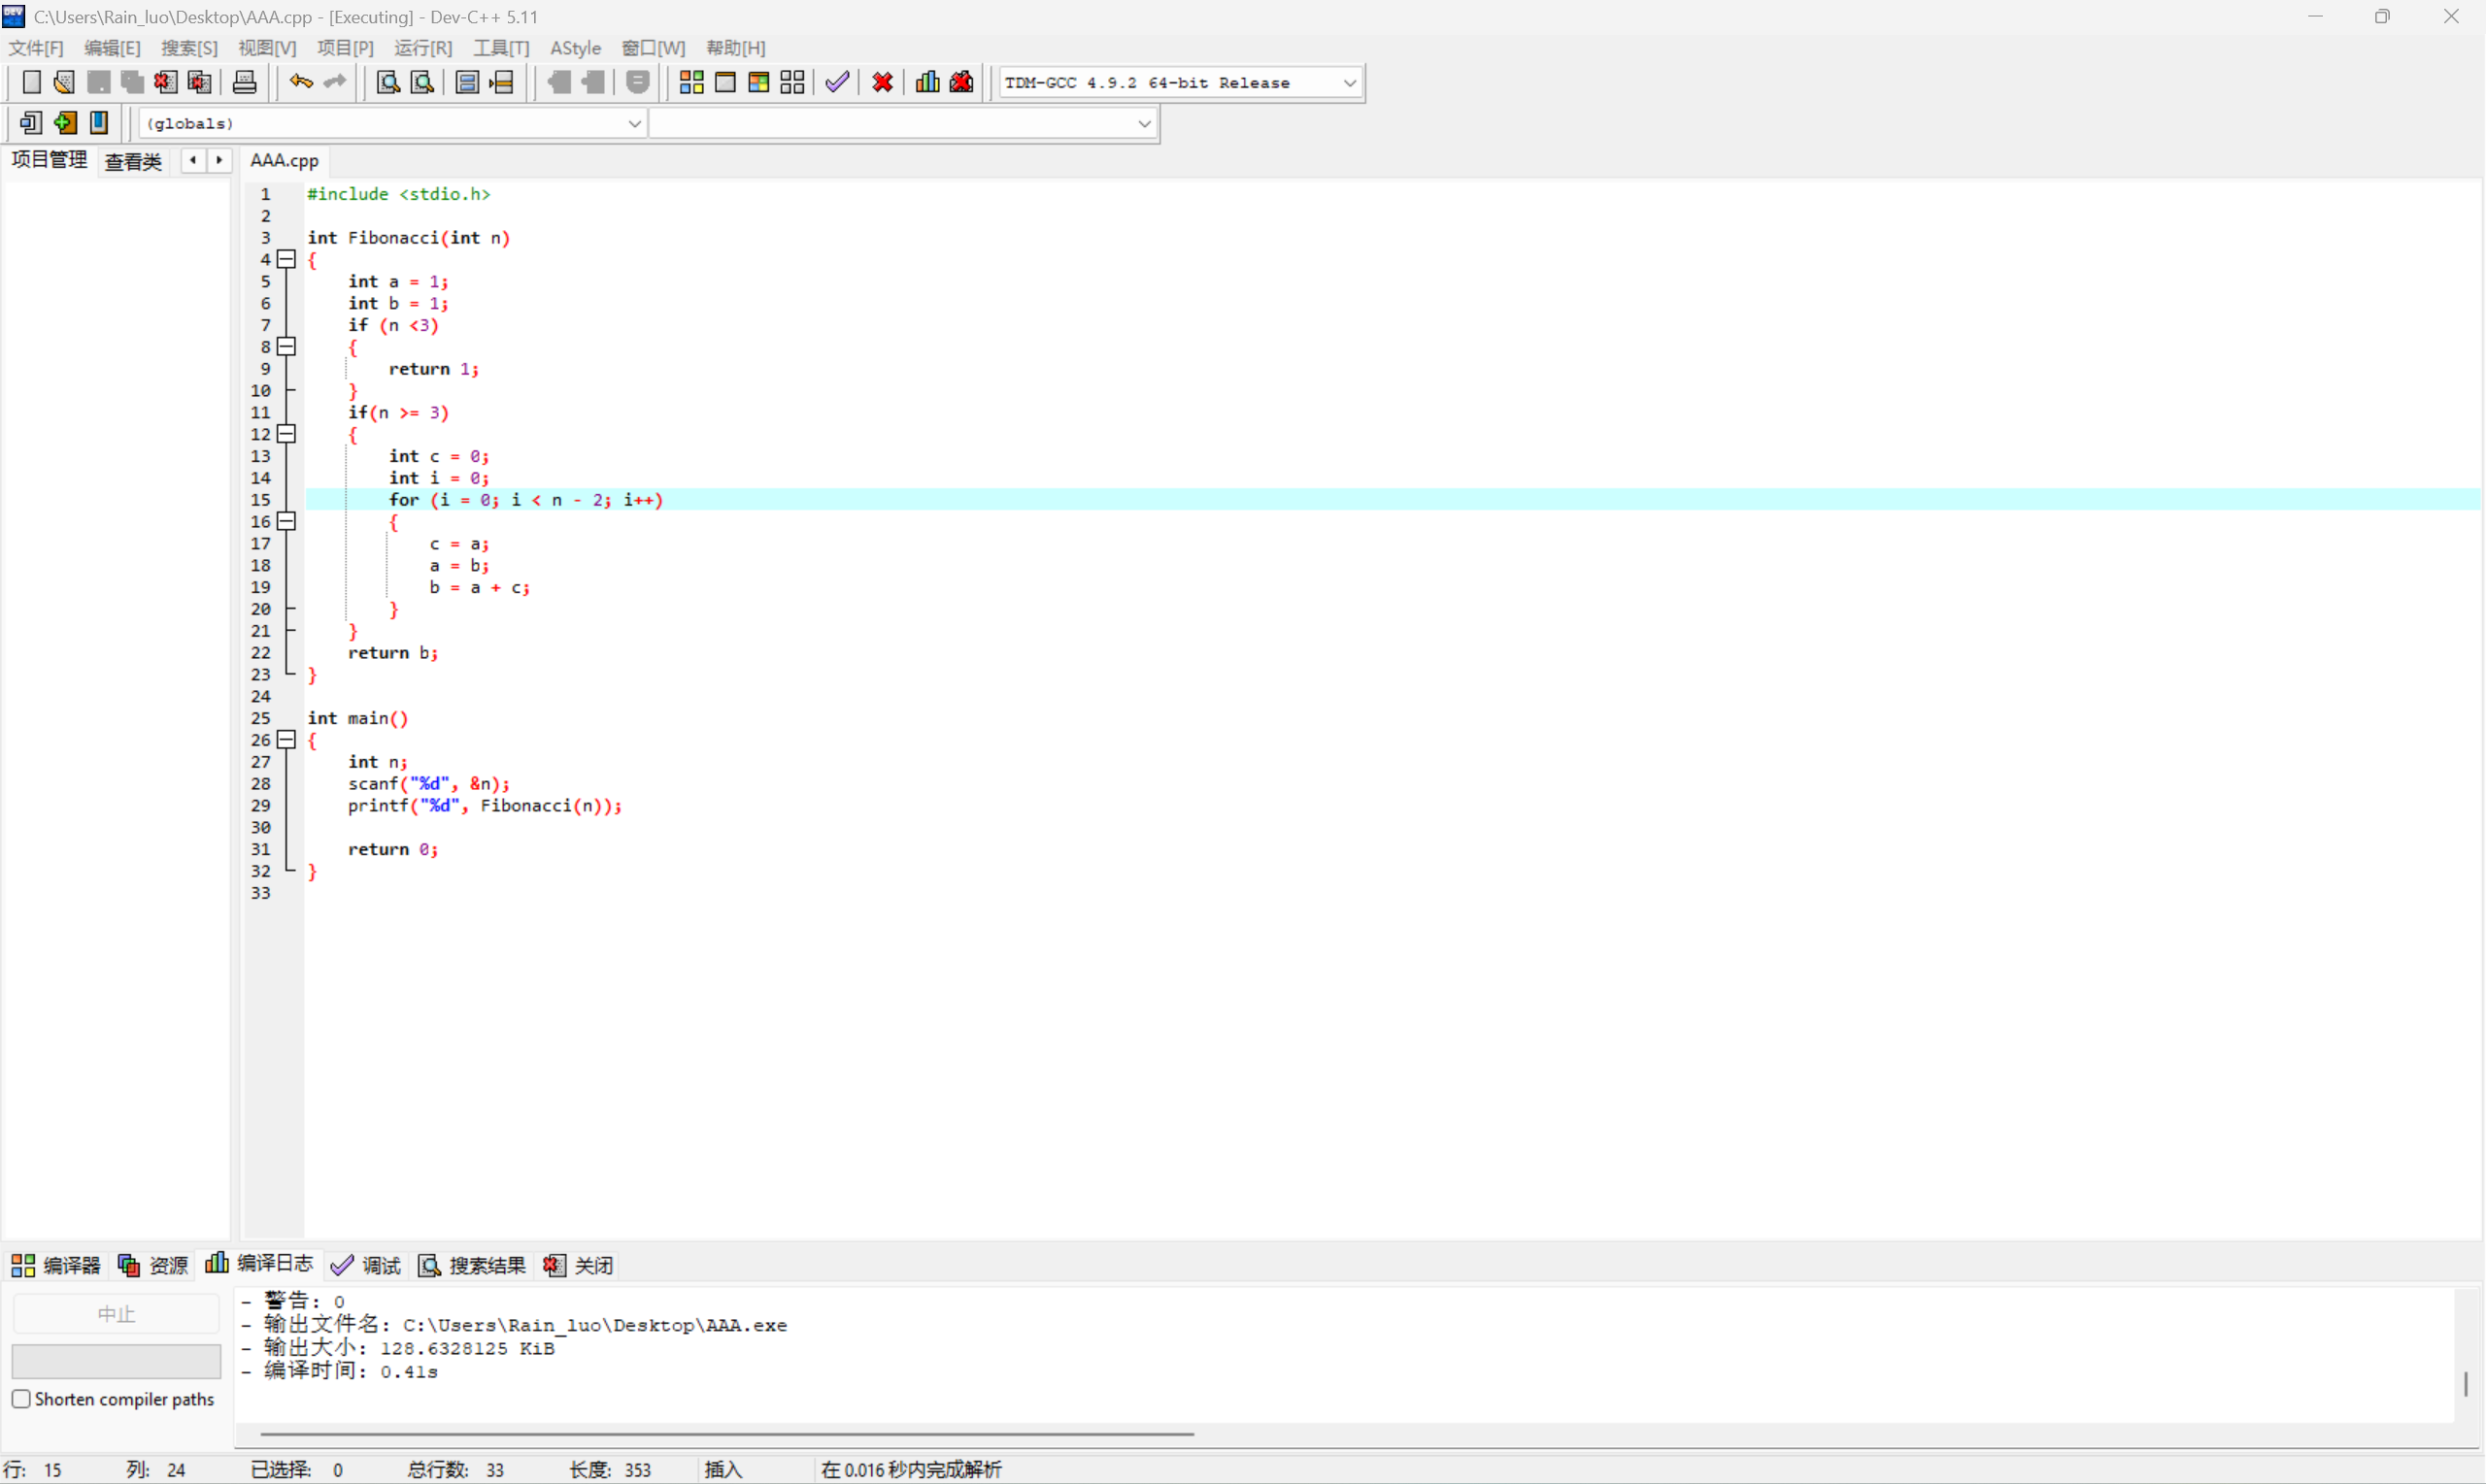Click the 关闭 close panel button
The image size is (2486, 1484).
579,1265
